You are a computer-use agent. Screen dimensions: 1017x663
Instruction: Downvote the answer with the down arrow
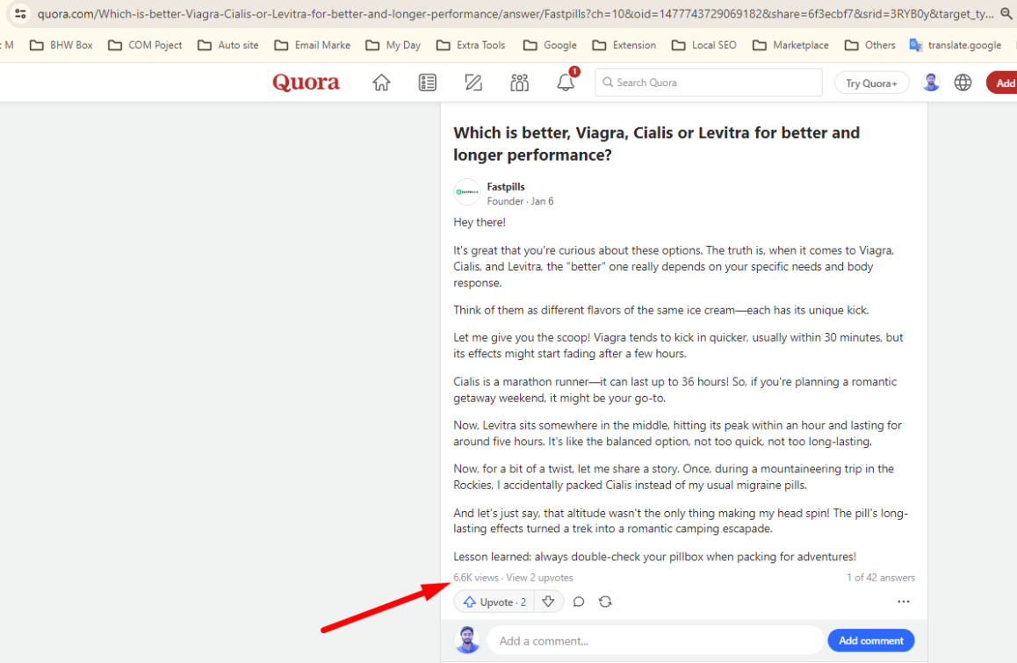click(548, 602)
